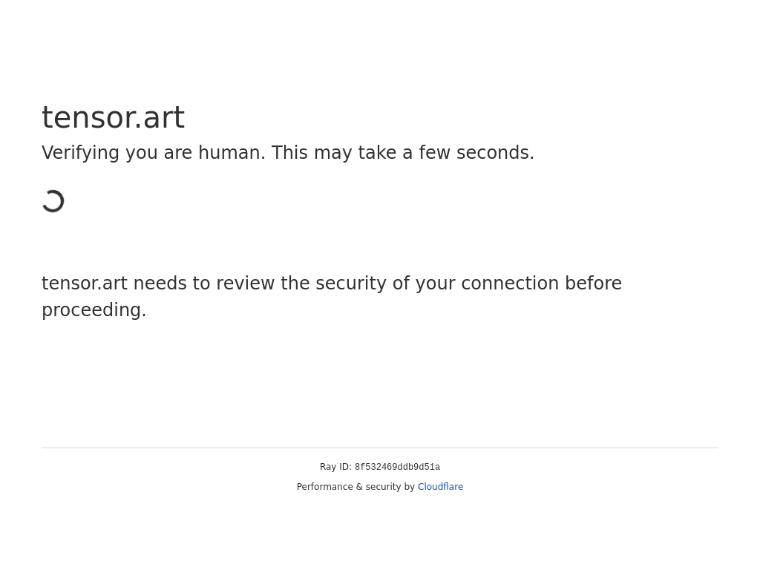Select the Ray ID value 8f532469ddb9d51a
This screenshot has height=570, width=760.
(398, 468)
